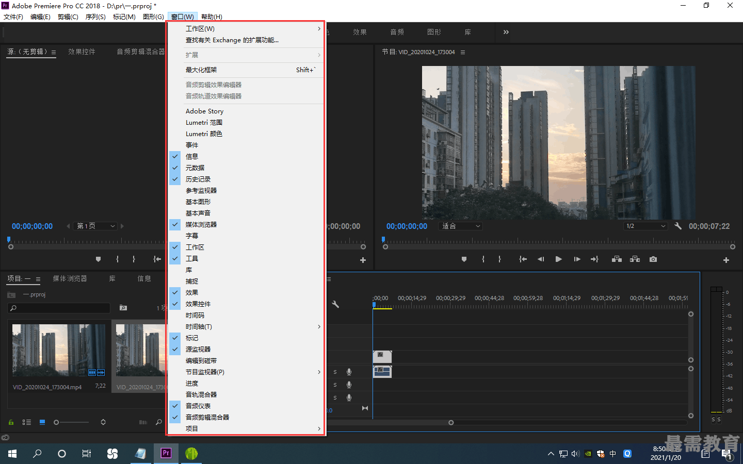The image size is (743, 464).
Task: Export a frame with camera icon
Action: tap(653, 259)
